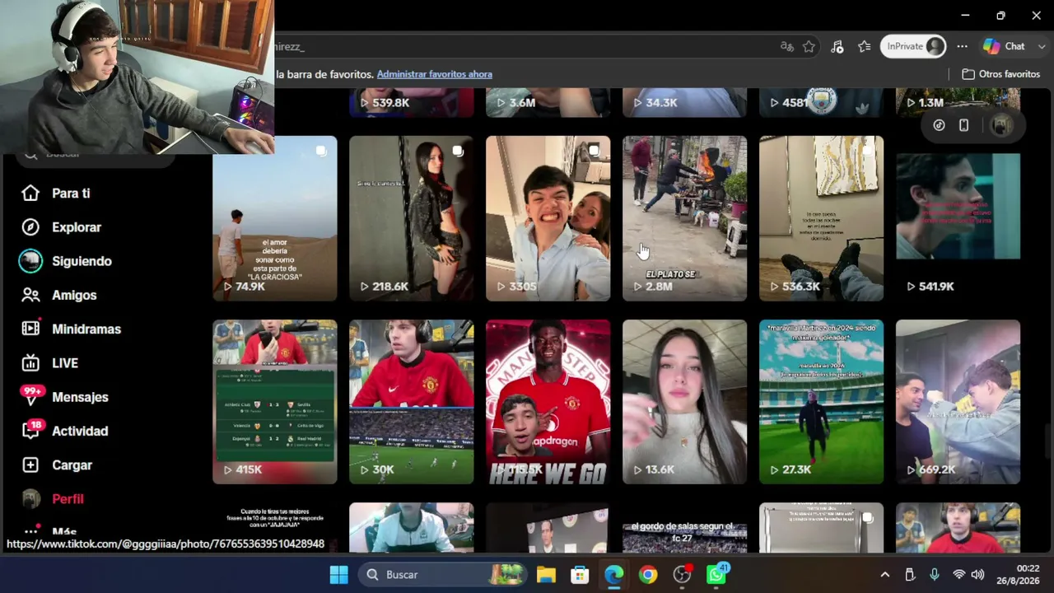The height and width of the screenshot is (593, 1054).
Task: Click the InPrivate profile button
Action: 913,47
